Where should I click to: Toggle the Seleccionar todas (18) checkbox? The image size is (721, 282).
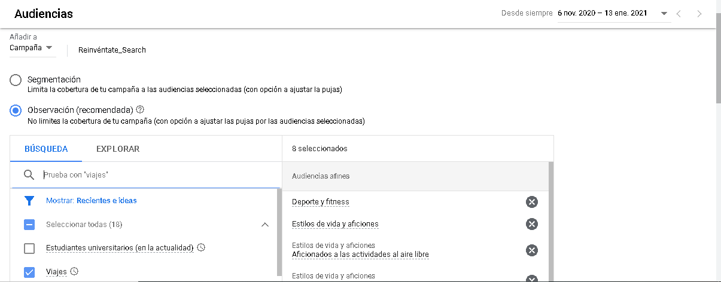coord(29,225)
